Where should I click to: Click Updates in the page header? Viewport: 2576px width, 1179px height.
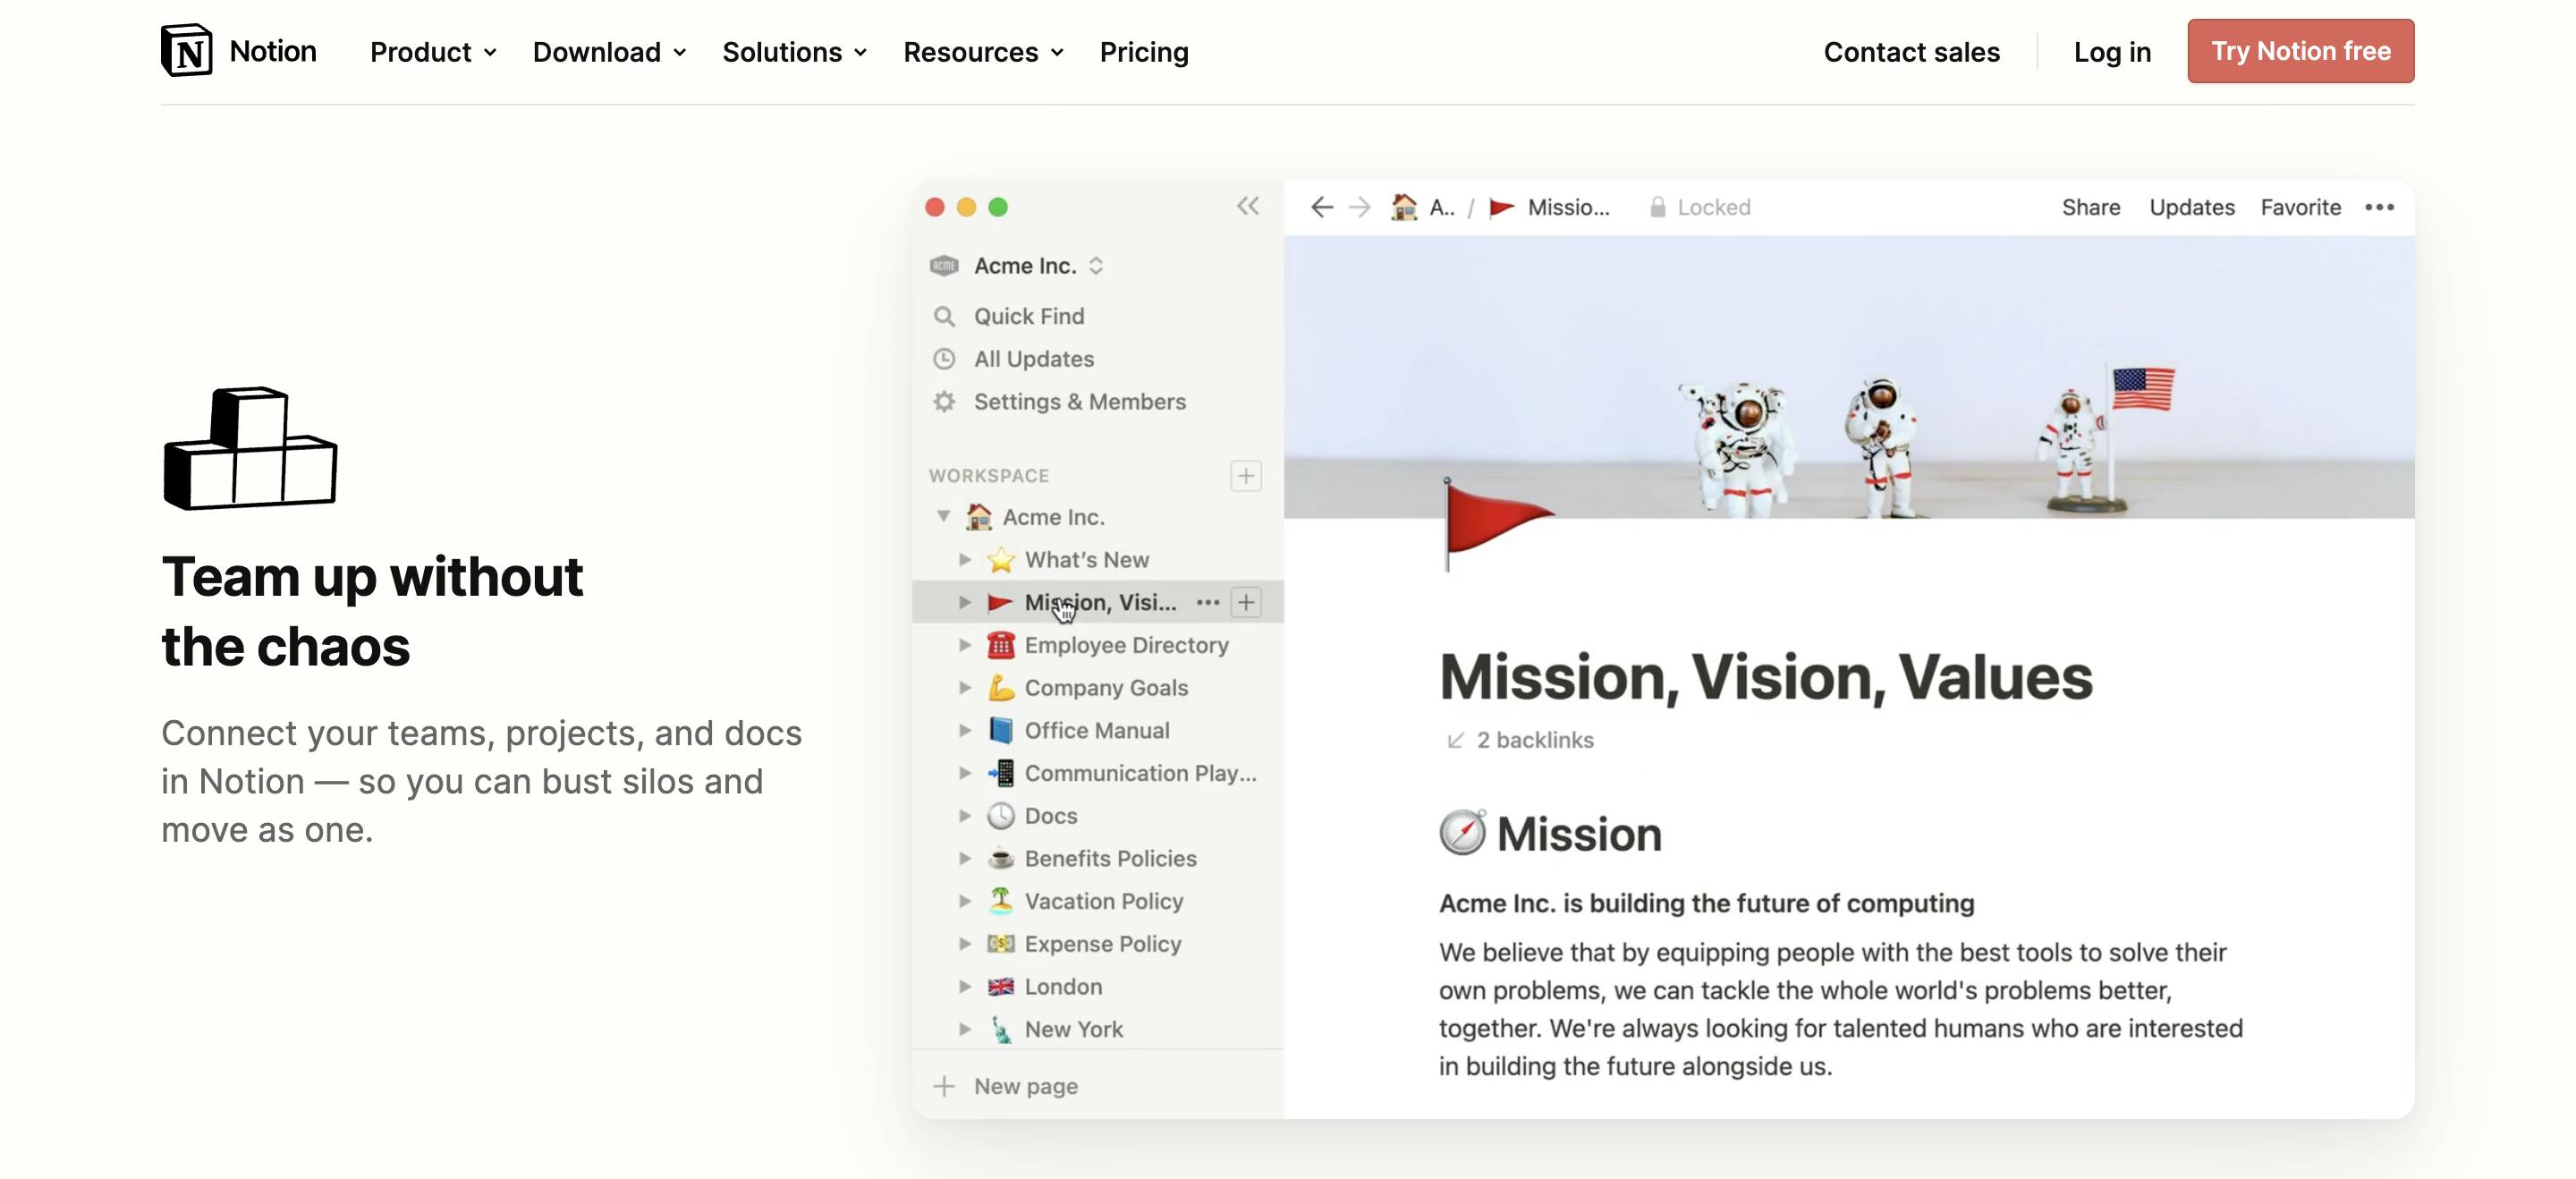click(2192, 207)
